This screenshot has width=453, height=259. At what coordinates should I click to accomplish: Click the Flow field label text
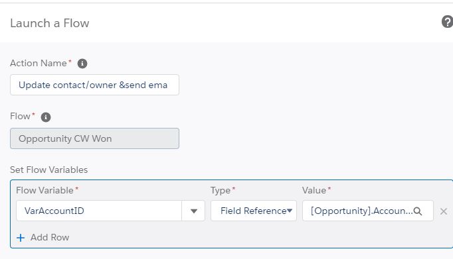(20, 116)
